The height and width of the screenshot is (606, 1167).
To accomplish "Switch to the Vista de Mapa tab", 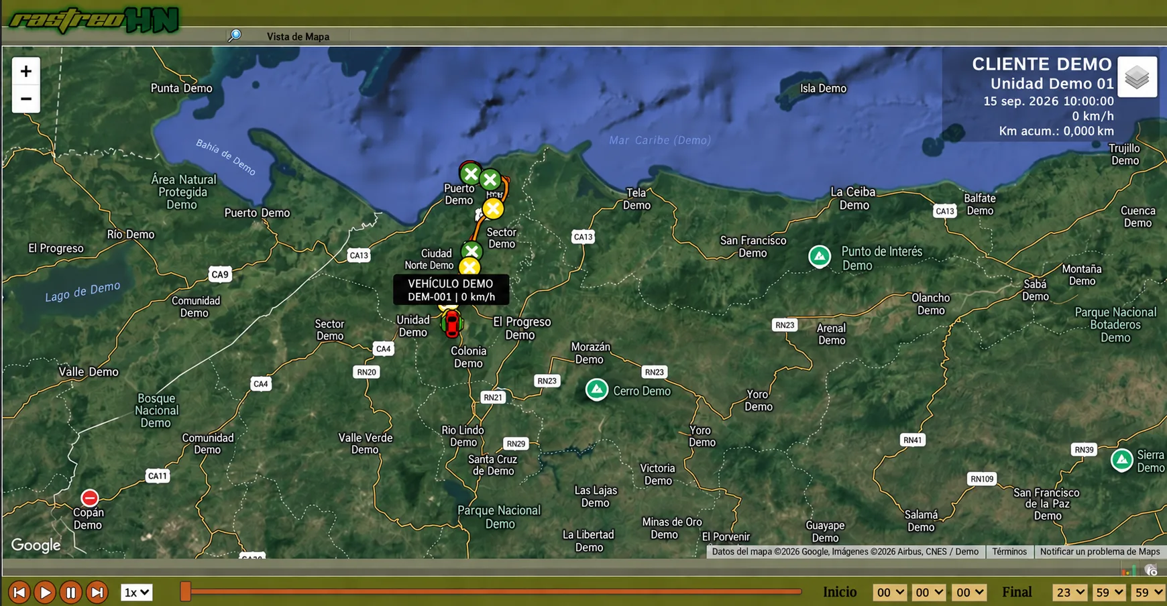I will (298, 36).
